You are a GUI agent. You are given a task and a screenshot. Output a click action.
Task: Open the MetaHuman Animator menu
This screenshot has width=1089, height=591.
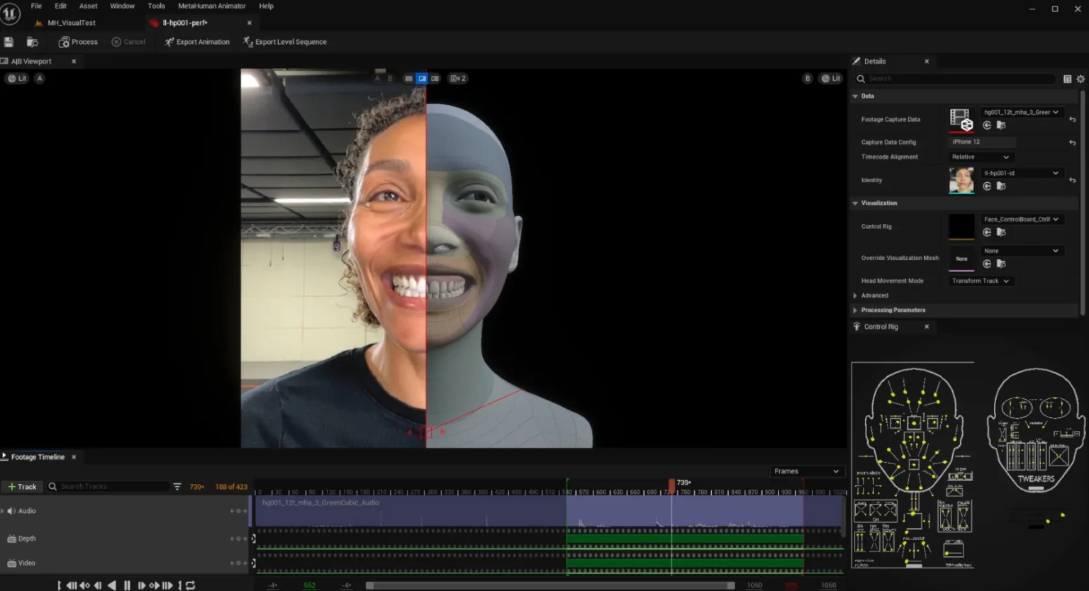211,6
